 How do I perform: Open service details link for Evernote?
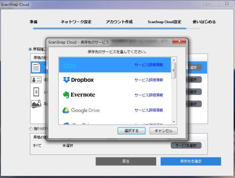(149, 95)
